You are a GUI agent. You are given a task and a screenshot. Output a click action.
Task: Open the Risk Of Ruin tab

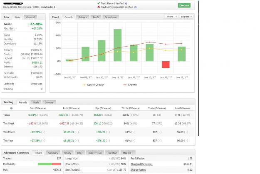95,153
